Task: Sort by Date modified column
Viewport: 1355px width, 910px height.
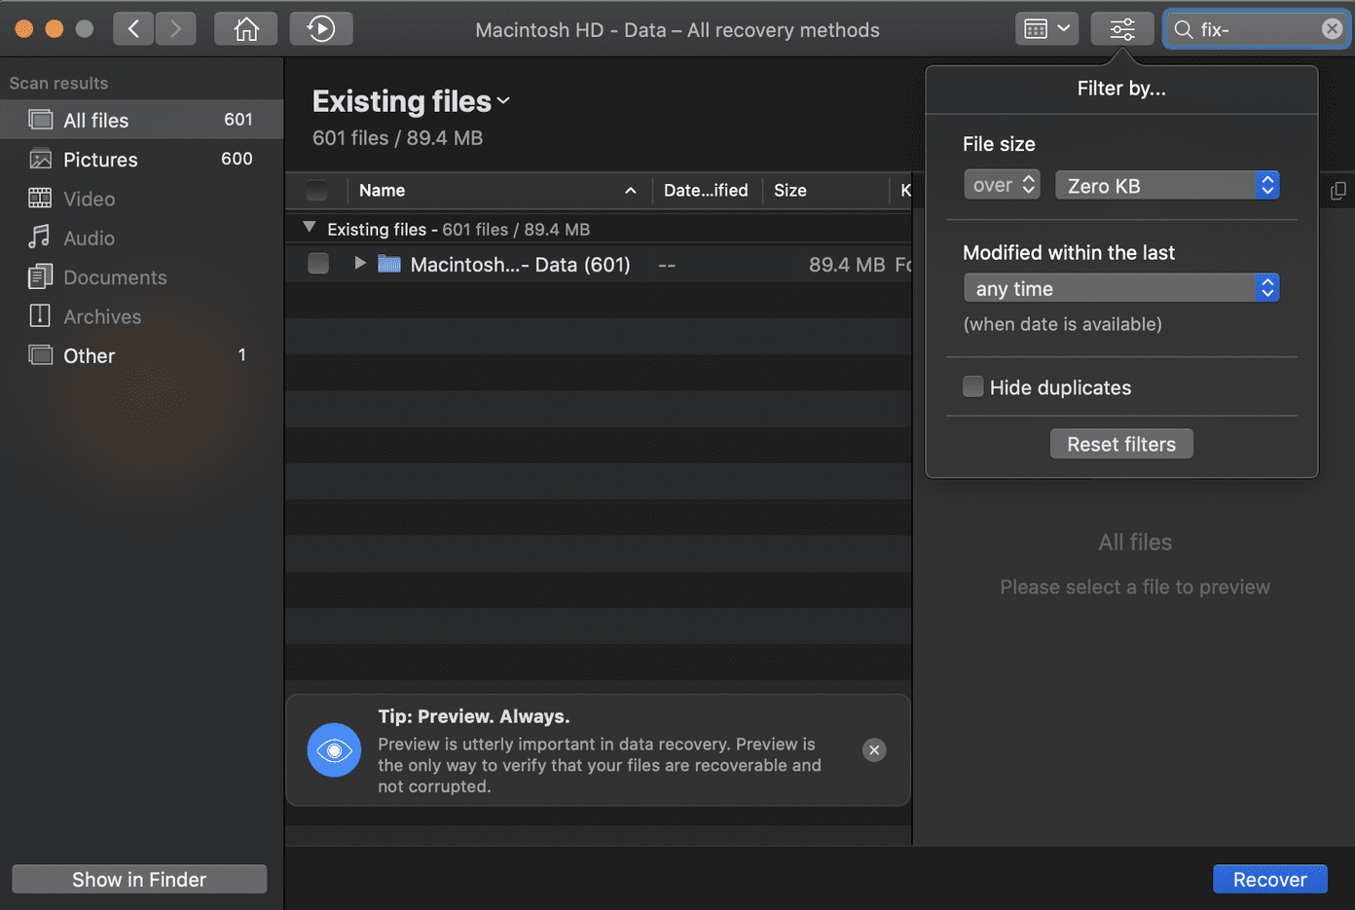Action: click(706, 191)
